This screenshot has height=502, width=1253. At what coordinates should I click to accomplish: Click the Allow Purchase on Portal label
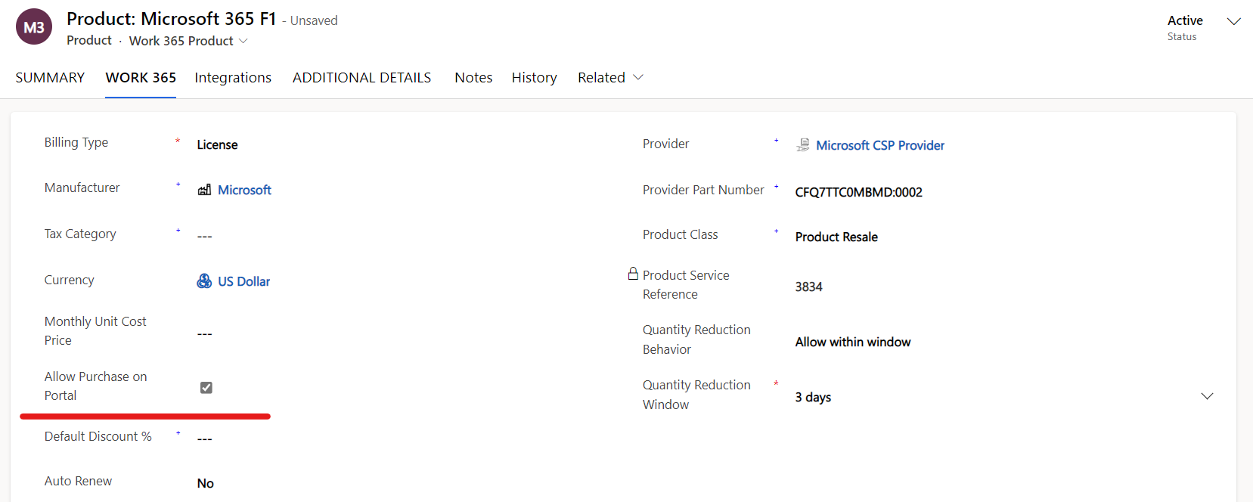click(x=95, y=386)
